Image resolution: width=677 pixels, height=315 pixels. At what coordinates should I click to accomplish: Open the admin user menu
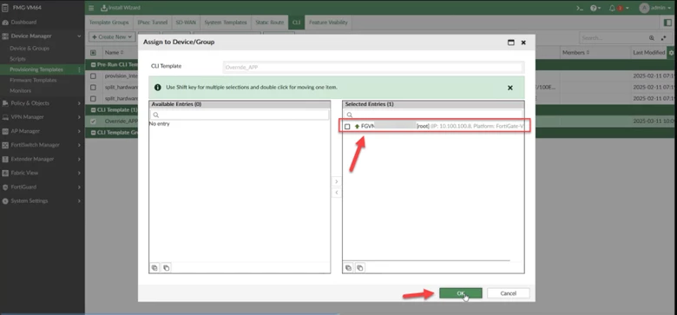pyautogui.click(x=655, y=8)
